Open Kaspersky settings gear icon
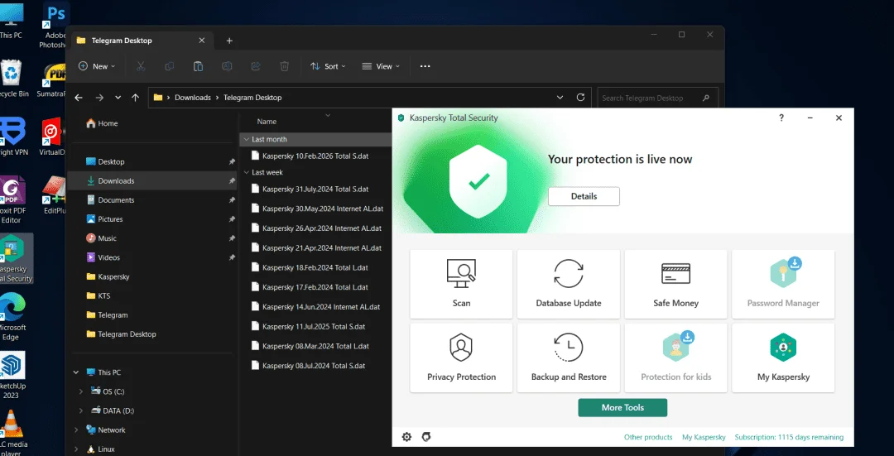Screen dimensions: 894x456 pyautogui.click(x=406, y=437)
